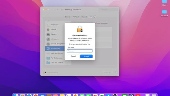This screenshot has height=96, width=170.
Task: Focus the Password field in the dialog
Action: point(80,51)
